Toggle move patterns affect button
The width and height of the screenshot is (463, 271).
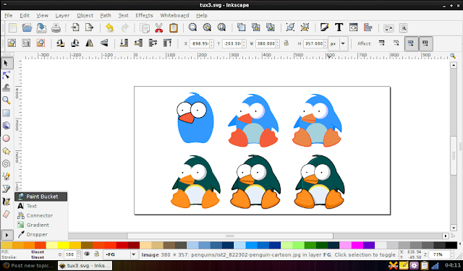tap(425, 43)
